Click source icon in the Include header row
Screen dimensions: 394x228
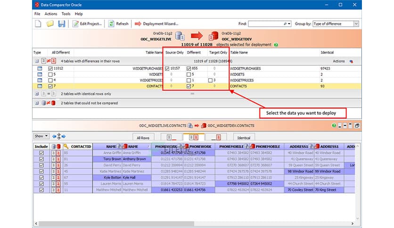[x=54, y=147]
